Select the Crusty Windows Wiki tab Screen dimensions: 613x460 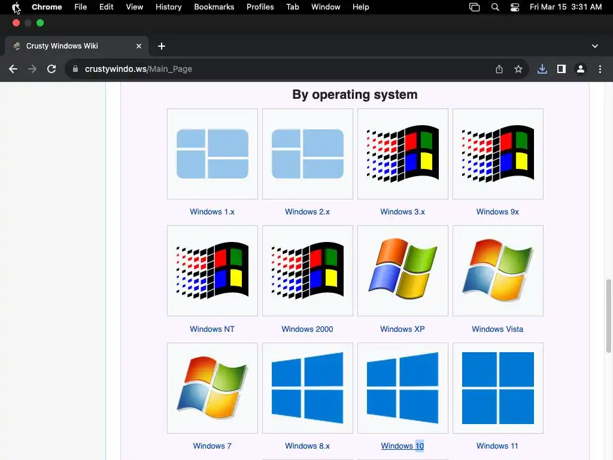click(x=77, y=46)
